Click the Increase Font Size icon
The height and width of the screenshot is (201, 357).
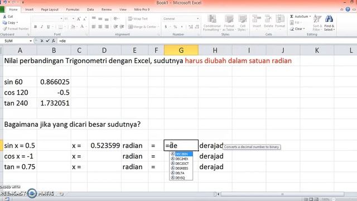click(79, 19)
